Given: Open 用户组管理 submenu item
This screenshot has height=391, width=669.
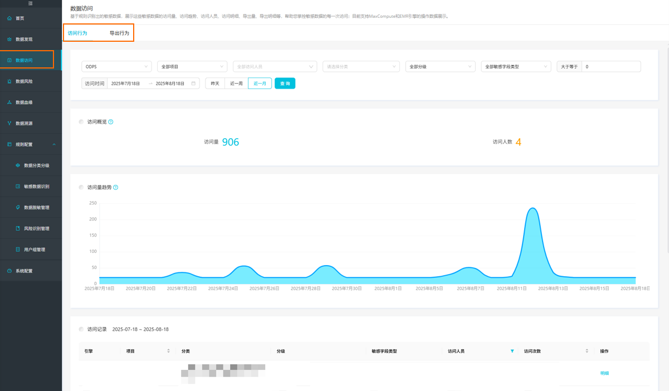Looking at the screenshot, I should coord(31,250).
